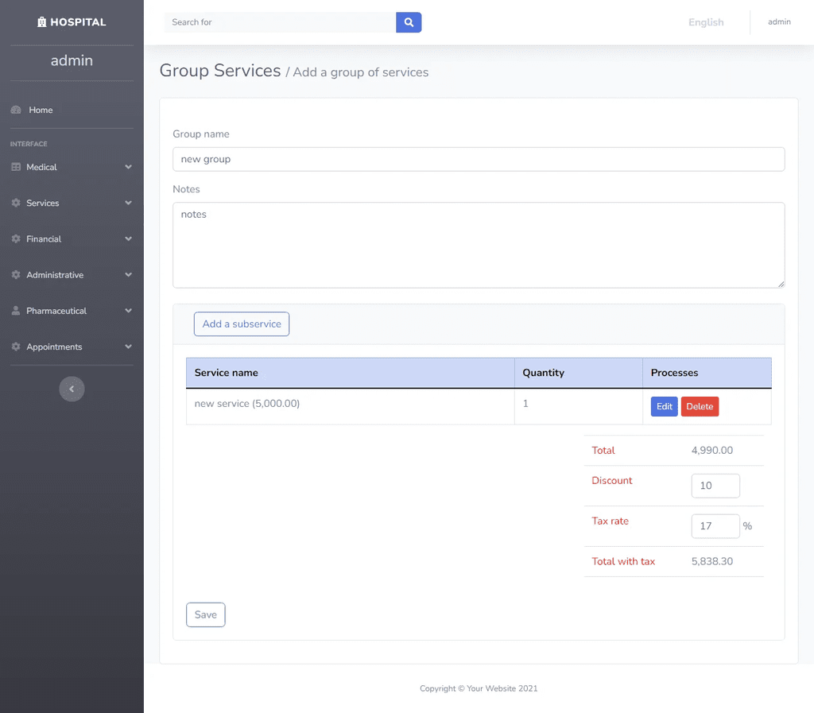Expand the Administrative menu chevron
The width and height of the screenshot is (814, 713).
[x=128, y=274]
